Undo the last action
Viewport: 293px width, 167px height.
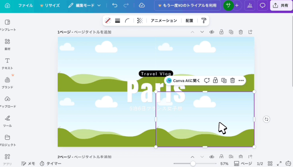(115, 5)
